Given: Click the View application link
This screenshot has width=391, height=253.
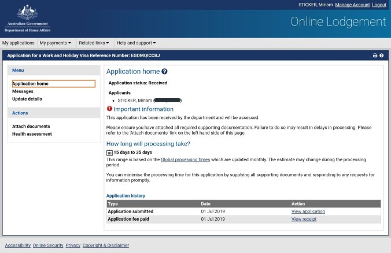Looking at the screenshot, I should 308,211.
